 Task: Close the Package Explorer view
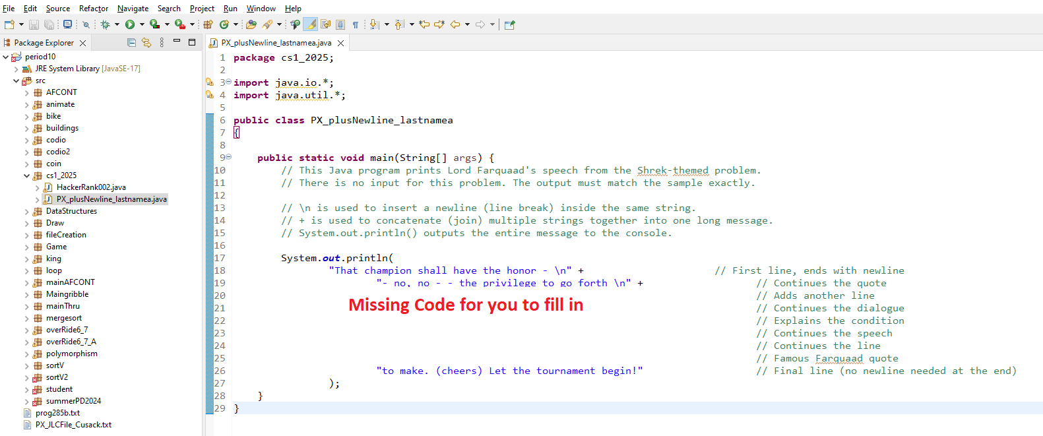click(x=82, y=43)
